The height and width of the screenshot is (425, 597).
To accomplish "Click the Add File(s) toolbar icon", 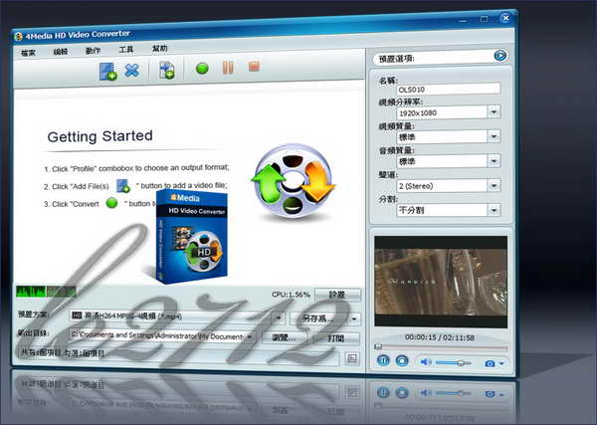I will tap(107, 72).
